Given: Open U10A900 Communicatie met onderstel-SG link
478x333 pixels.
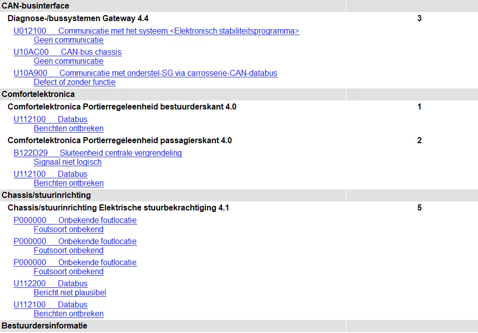Looking at the screenshot, I should tap(145, 73).
